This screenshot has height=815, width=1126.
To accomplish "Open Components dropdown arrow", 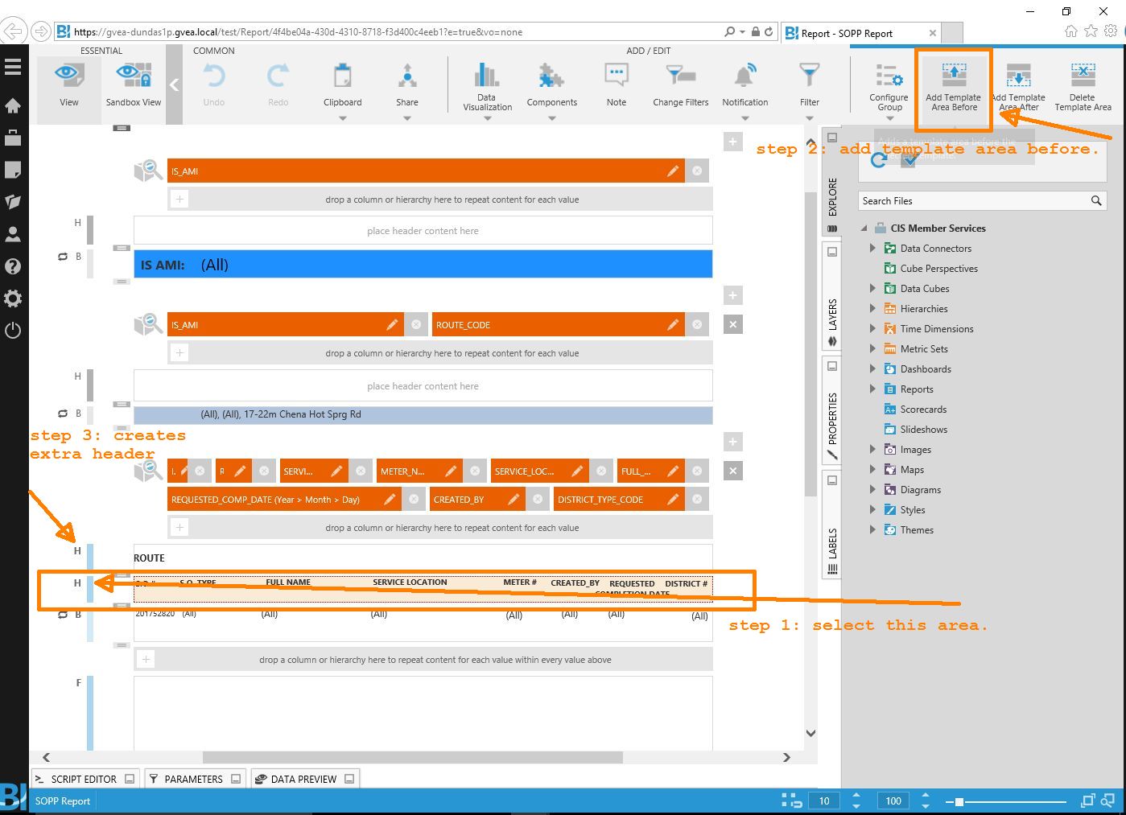I will tap(552, 118).
